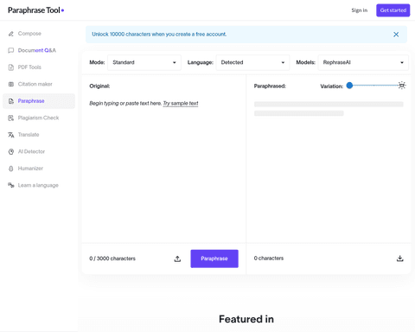The width and height of the screenshot is (415, 332).
Task: Open AI Detector from the sidebar
Action: (x=31, y=151)
